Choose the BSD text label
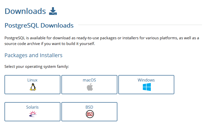The height and width of the screenshot is (124, 203). point(89,107)
